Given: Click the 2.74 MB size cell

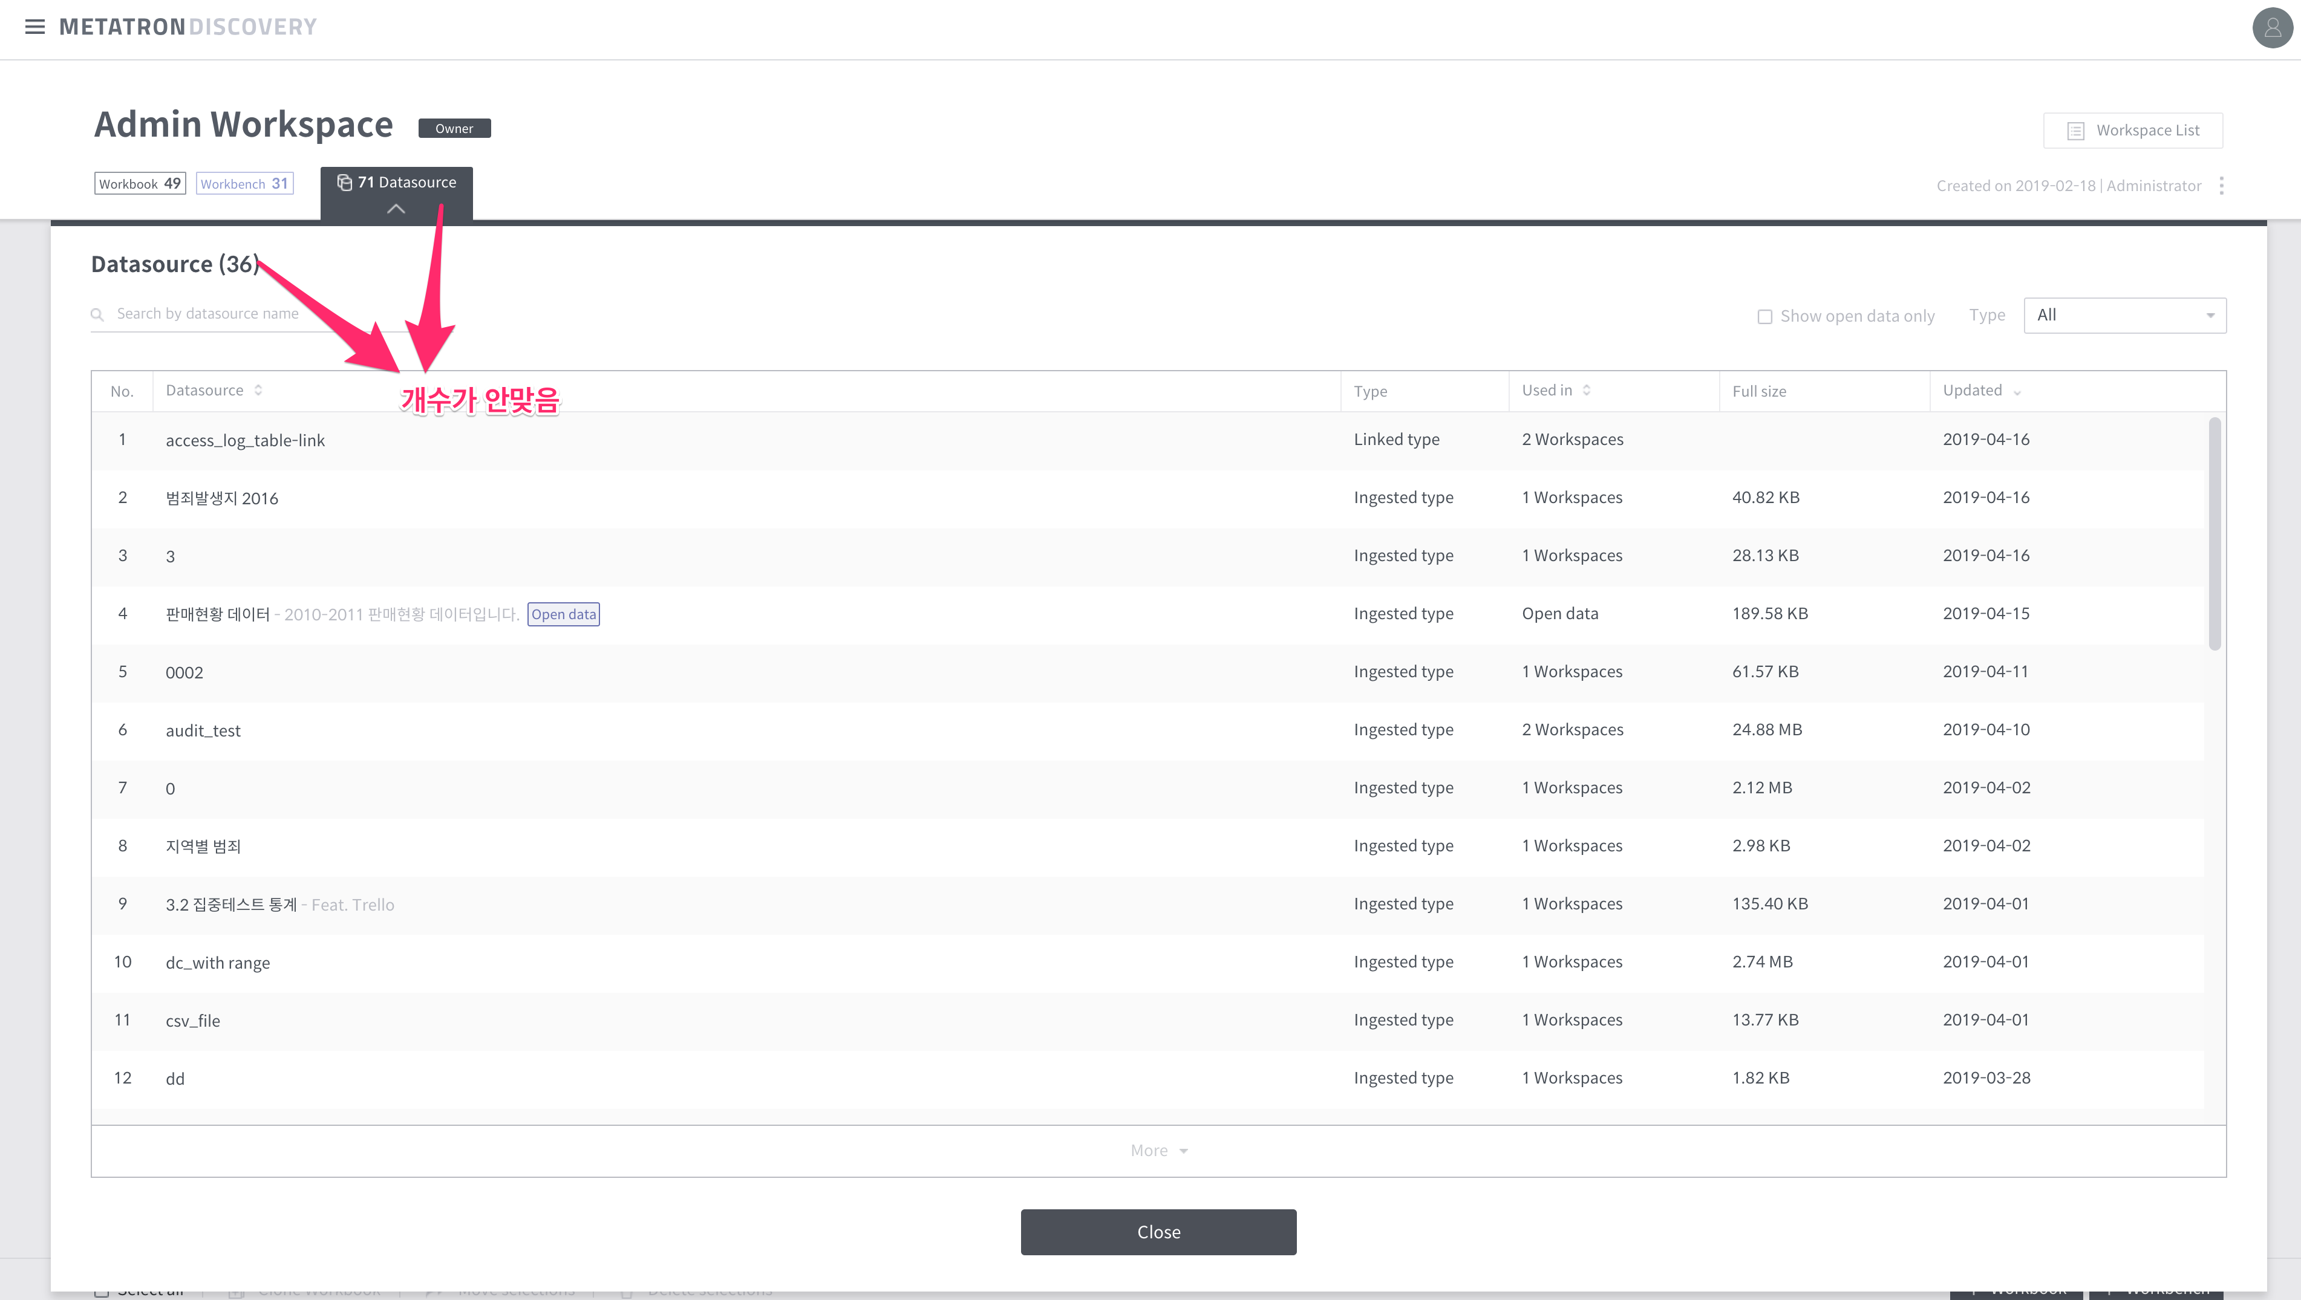Looking at the screenshot, I should tap(1761, 961).
